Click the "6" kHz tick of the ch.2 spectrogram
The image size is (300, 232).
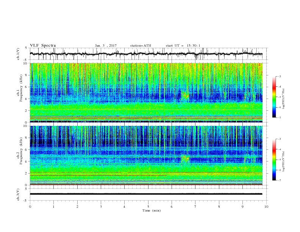click(x=27, y=150)
